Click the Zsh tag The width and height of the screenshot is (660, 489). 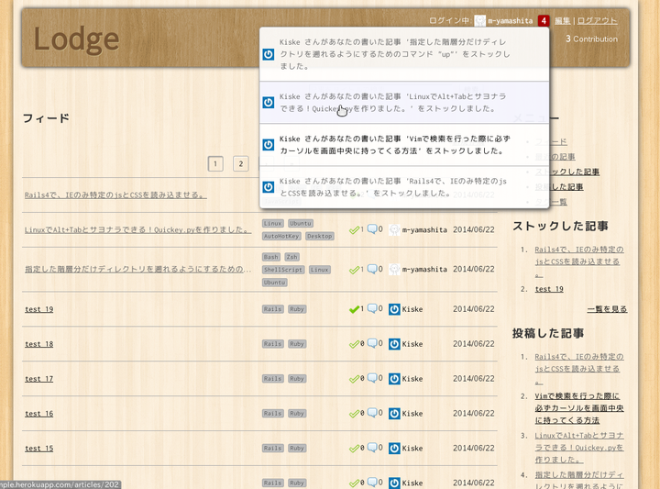point(291,258)
